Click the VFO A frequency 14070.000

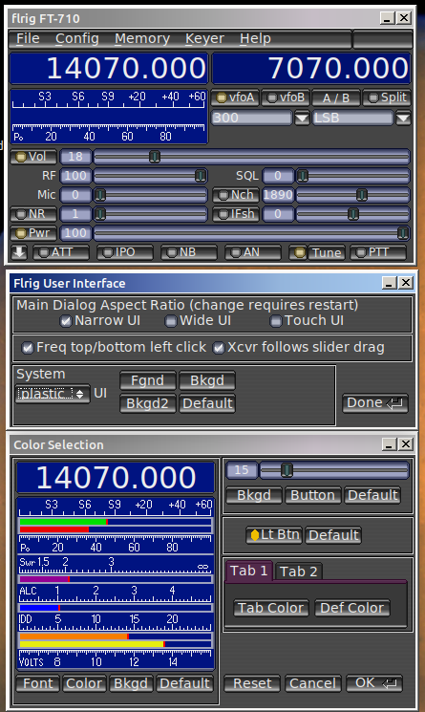point(109,69)
